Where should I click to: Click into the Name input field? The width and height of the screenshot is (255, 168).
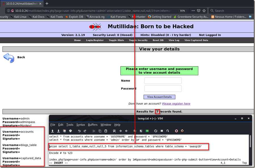pyautogui.click(x=163, y=81)
